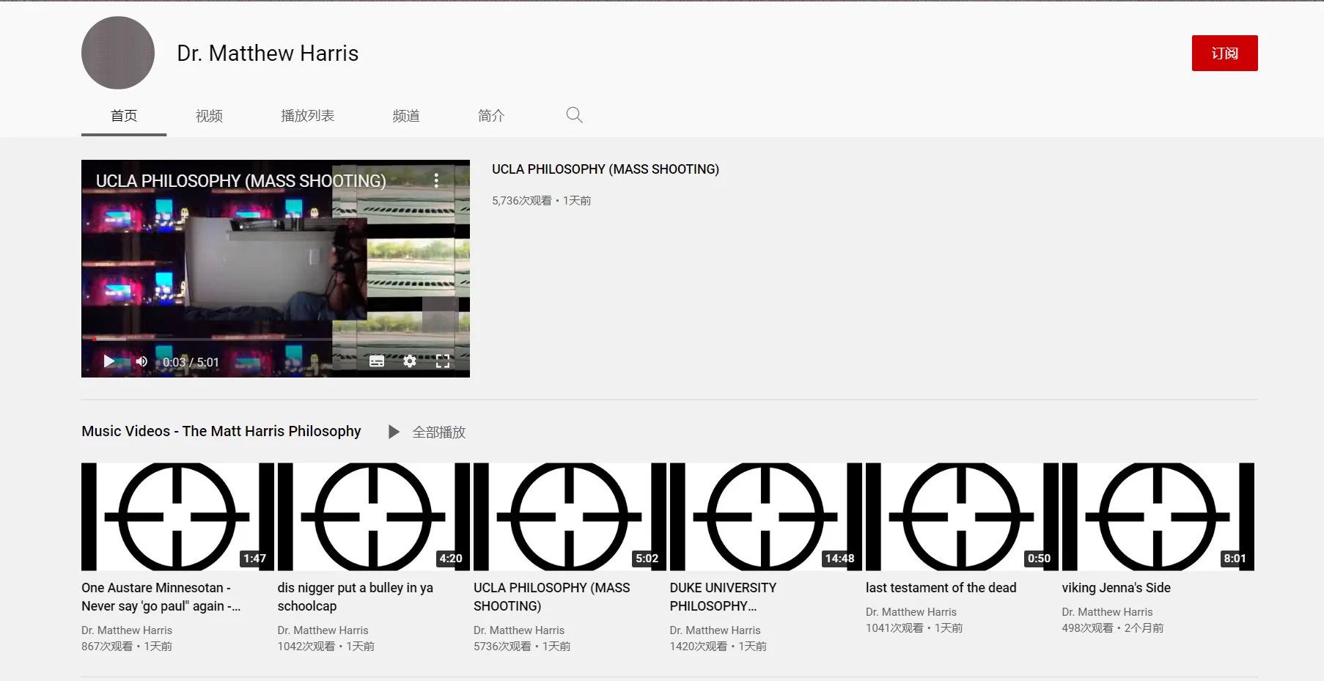Click the 867次观看・1天前 text

point(127,646)
